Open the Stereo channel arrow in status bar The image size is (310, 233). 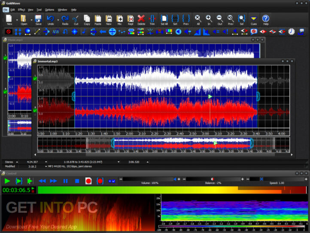point(17,162)
